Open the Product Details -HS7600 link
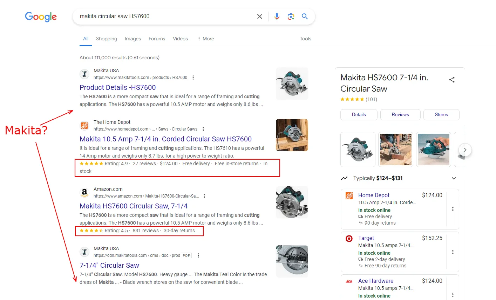 pyautogui.click(x=117, y=87)
